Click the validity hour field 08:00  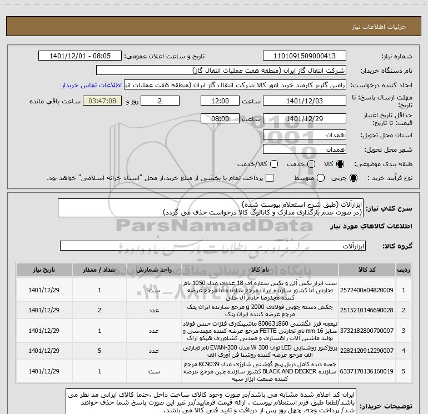(x=220, y=118)
